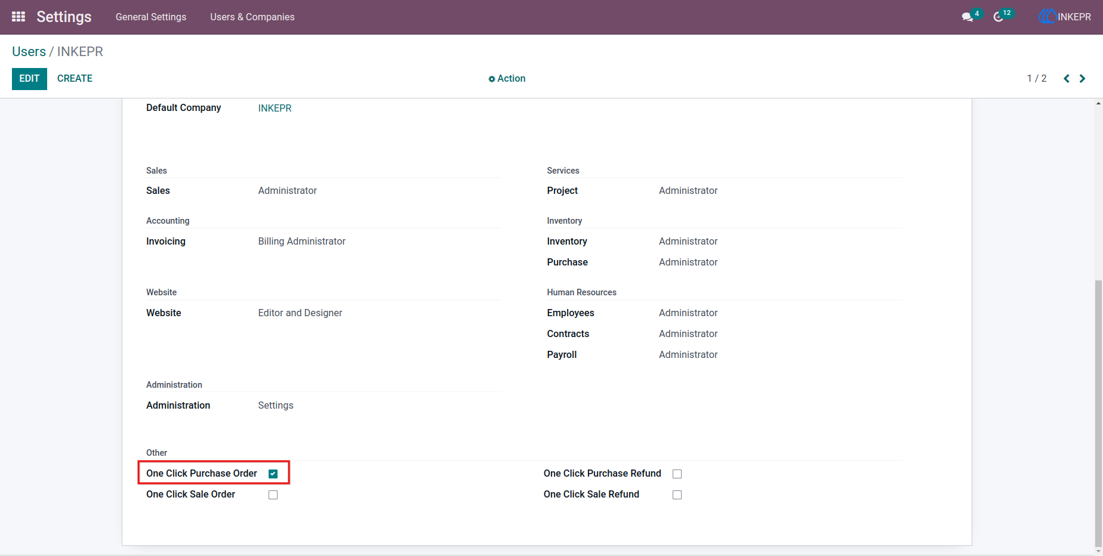
Task: Click the Project Administrator value
Action: pos(688,190)
